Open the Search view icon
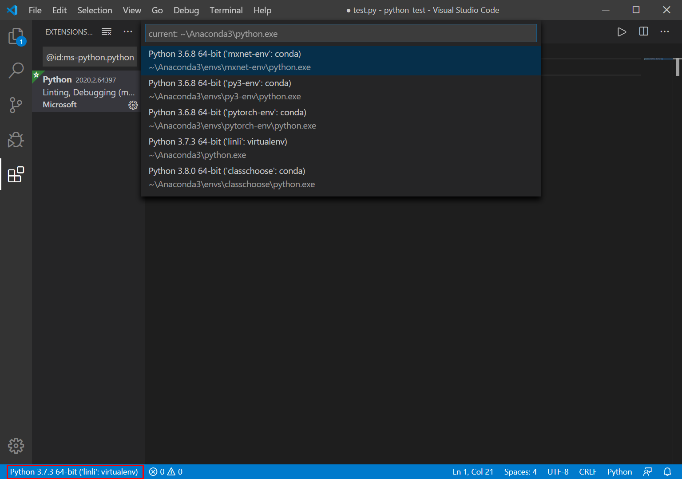682x479 pixels. pos(16,70)
